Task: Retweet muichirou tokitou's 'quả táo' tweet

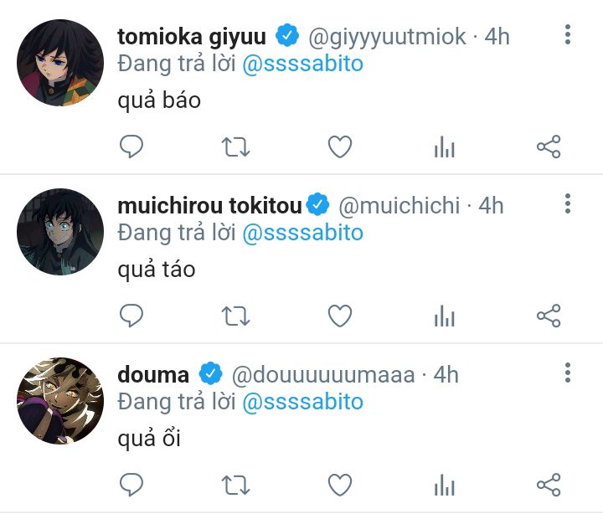Action: pyautogui.click(x=235, y=316)
